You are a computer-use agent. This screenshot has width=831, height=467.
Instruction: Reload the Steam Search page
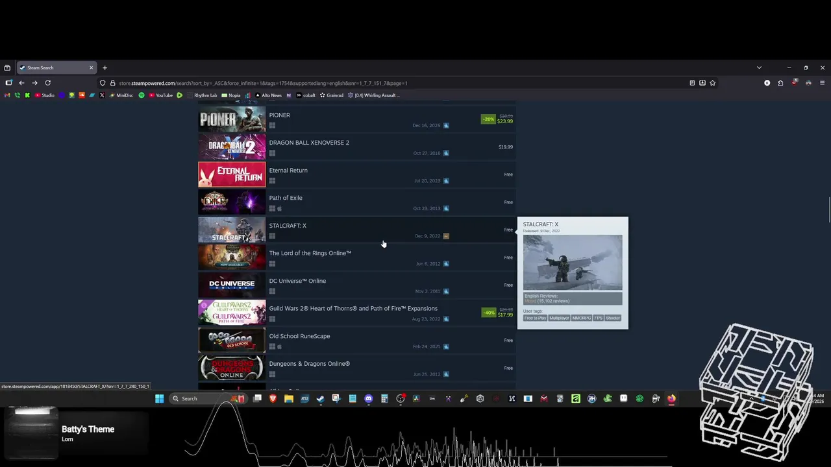click(48, 83)
